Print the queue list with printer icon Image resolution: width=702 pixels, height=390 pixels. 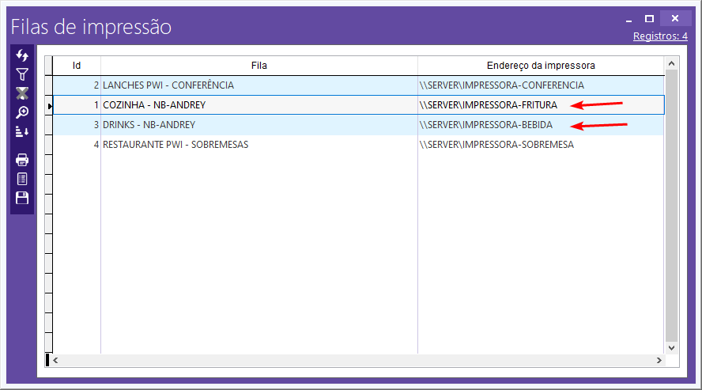tap(22, 160)
